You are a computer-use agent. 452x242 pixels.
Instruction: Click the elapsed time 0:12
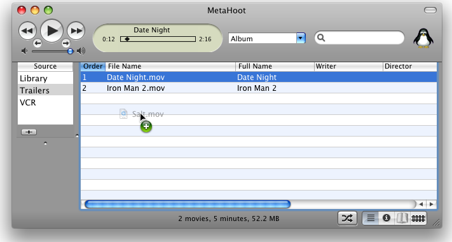108,39
